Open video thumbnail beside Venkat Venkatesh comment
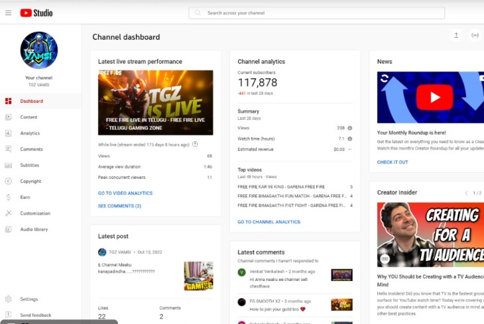 click(x=341, y=275)
